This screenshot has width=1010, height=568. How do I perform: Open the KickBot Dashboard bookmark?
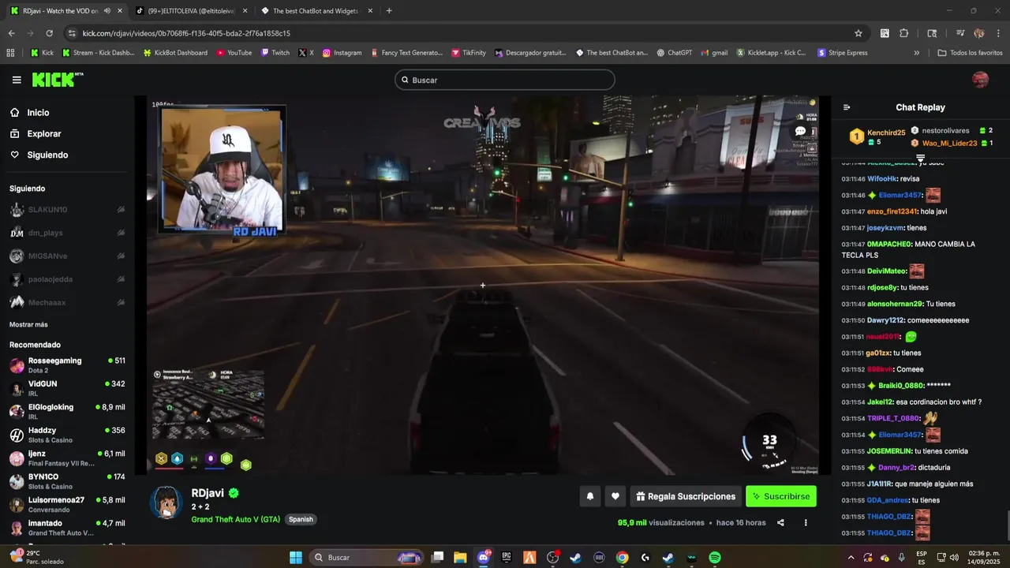click(x=175, y=53)
